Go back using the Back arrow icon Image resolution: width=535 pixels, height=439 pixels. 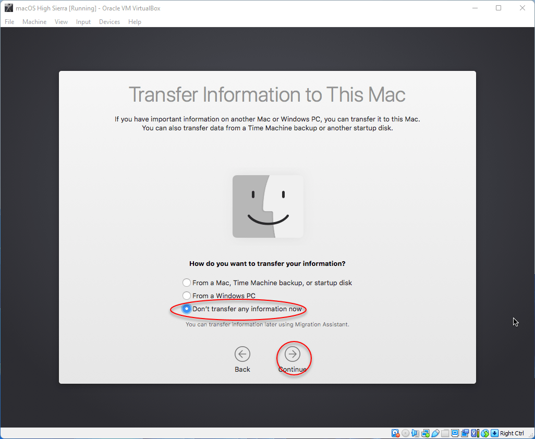(x=242, y=354)
